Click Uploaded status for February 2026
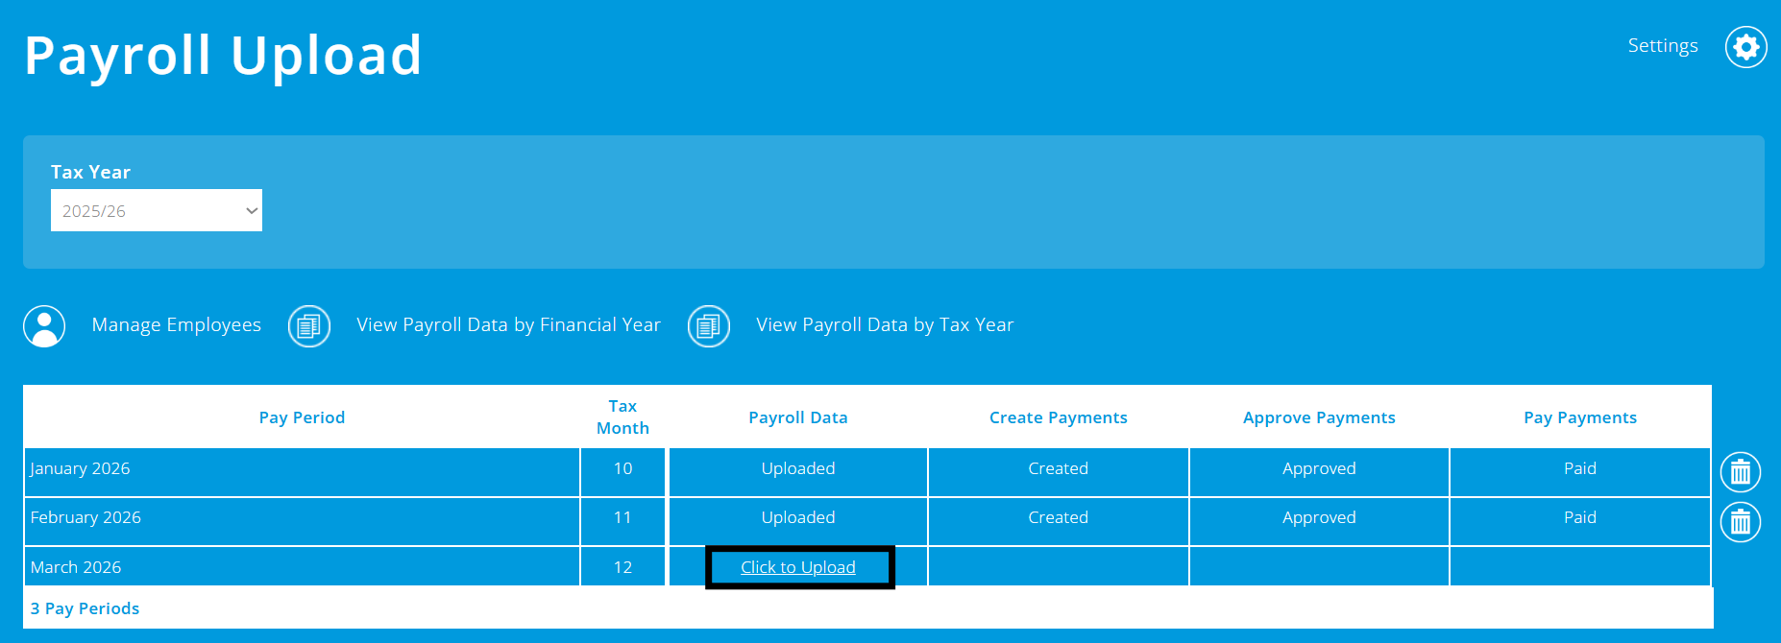The width and height of the screenshot is (1781, 643). (798, 517)
